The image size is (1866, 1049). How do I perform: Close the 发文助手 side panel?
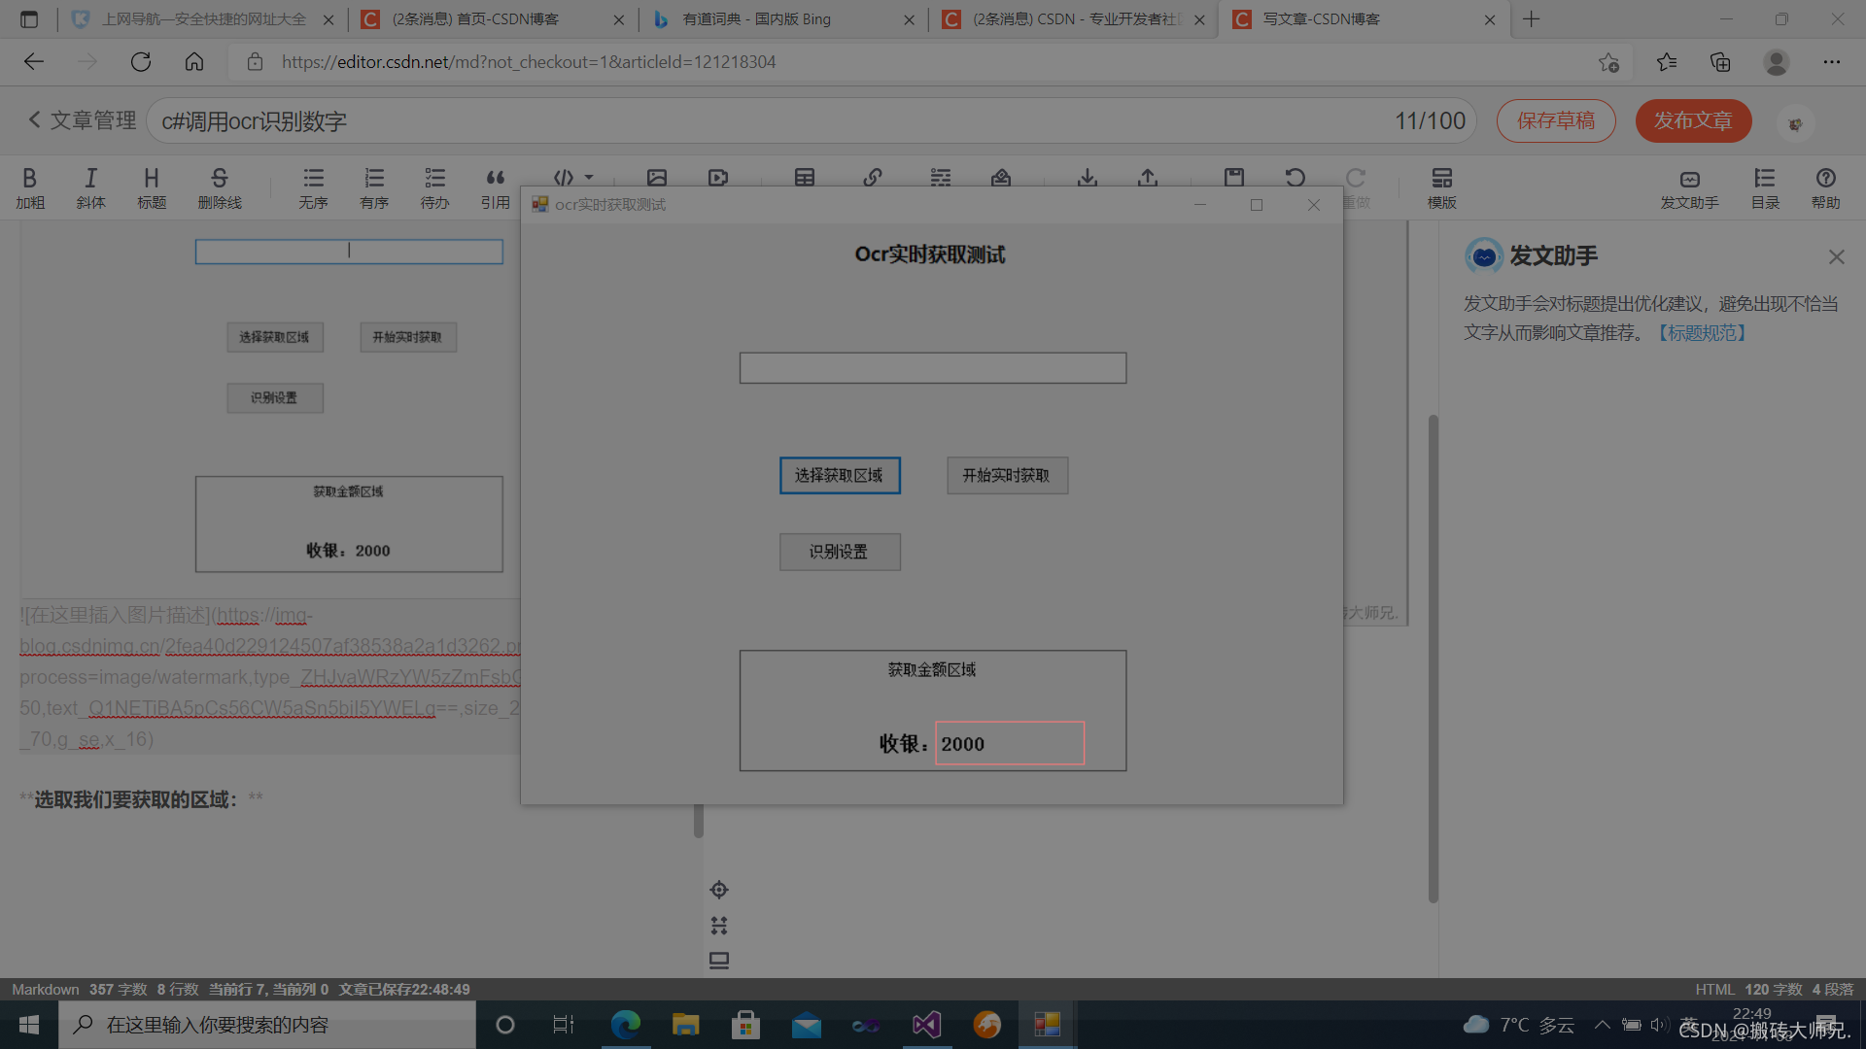point(1836,257)
